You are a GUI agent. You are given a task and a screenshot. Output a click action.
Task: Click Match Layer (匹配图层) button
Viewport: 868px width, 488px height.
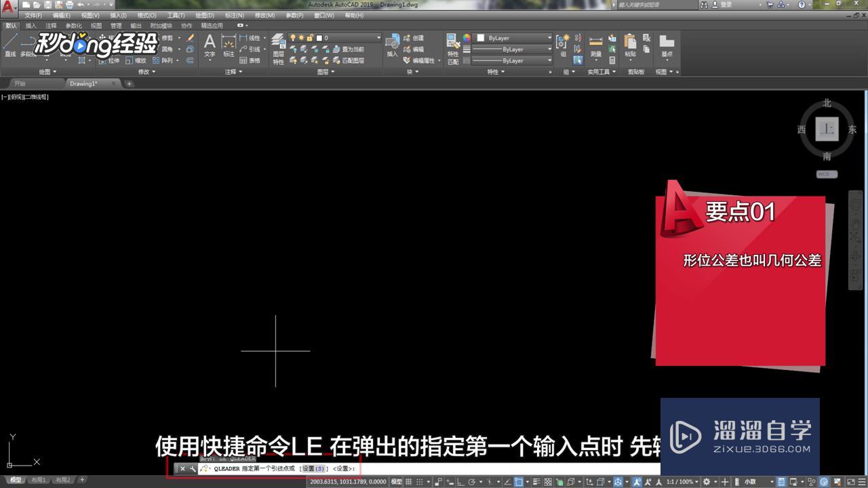tap(348, 60)
